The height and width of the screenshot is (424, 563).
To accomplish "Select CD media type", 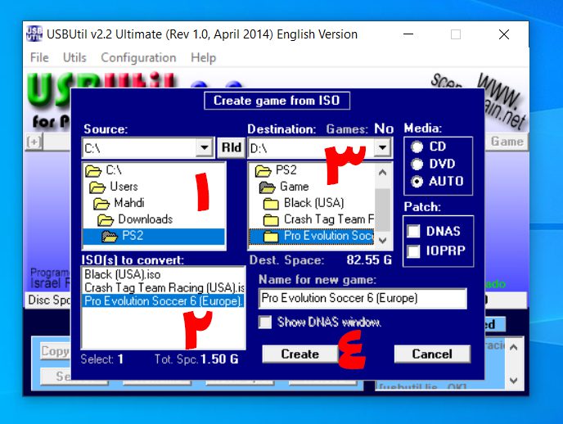I will coord(417,147).
